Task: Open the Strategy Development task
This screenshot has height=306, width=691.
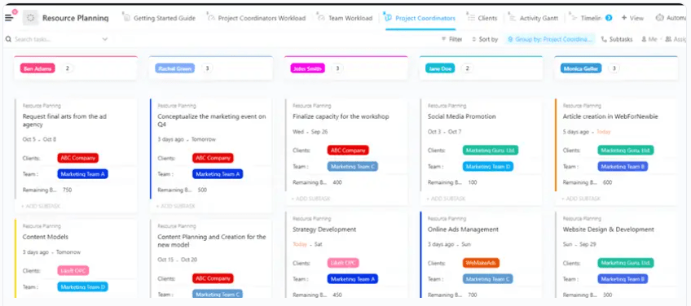Action: click(324, 229)
